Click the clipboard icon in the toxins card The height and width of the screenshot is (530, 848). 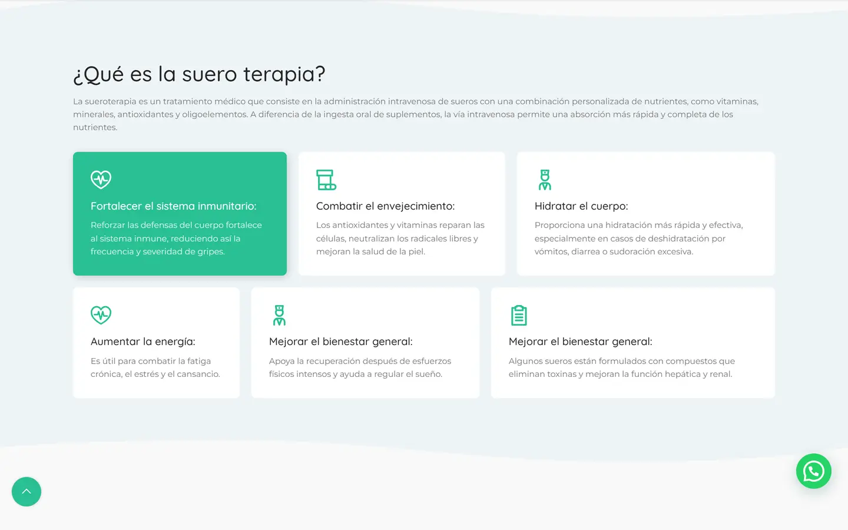coord(519,315)
